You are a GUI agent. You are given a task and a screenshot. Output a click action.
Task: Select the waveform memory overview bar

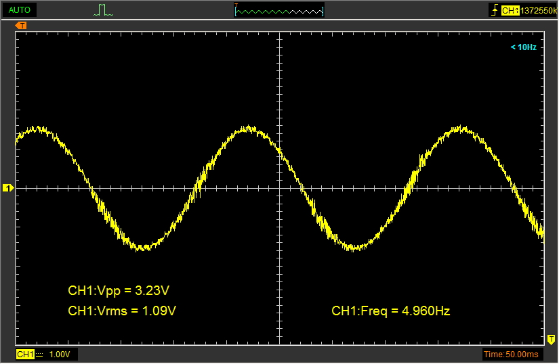point(279,10)
